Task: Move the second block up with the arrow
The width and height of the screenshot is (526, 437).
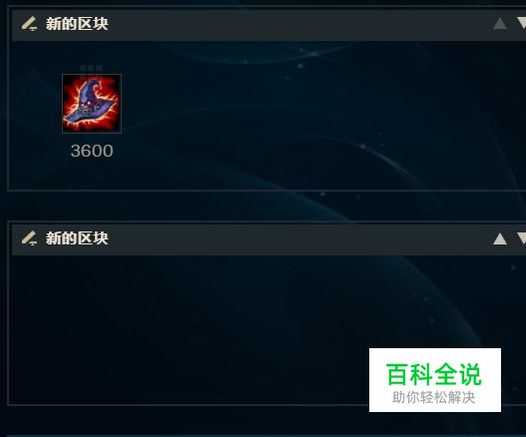Action: click(x=500, y=238)
